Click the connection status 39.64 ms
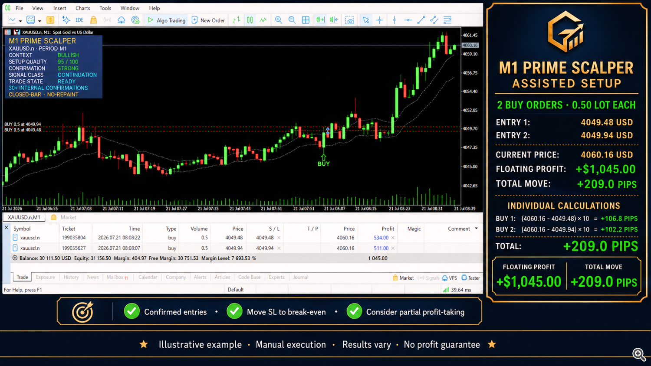 coord(457,290)
